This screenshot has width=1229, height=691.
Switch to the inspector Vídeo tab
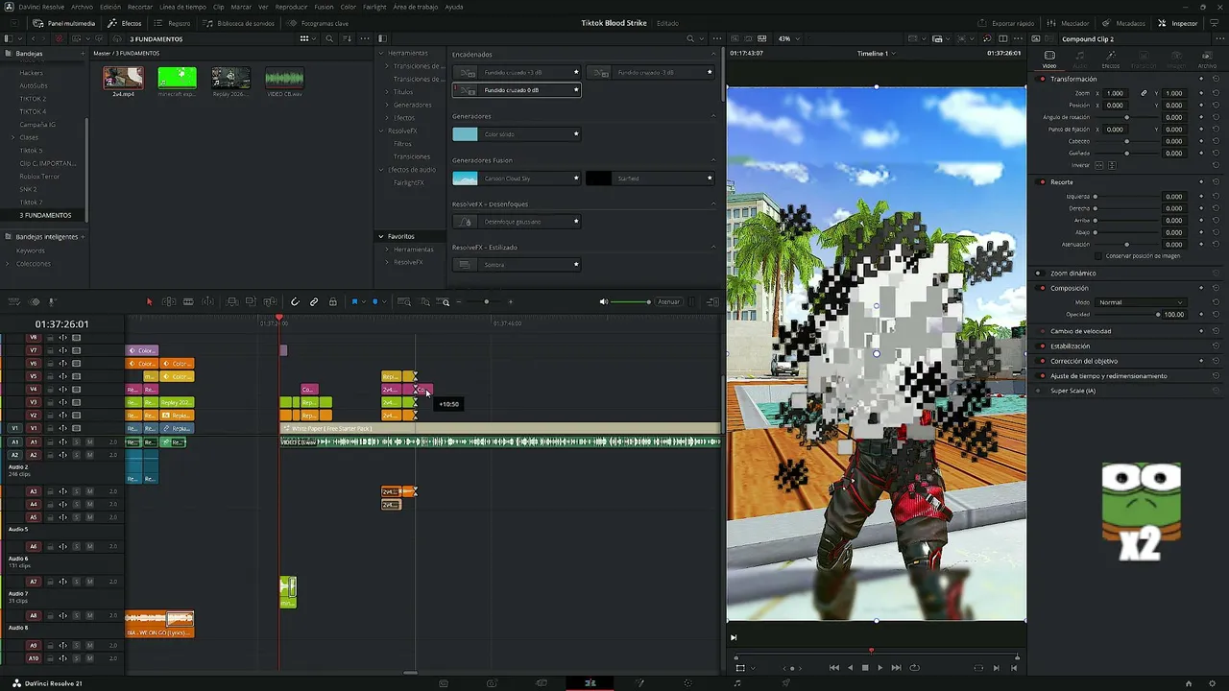point(1049,59)
